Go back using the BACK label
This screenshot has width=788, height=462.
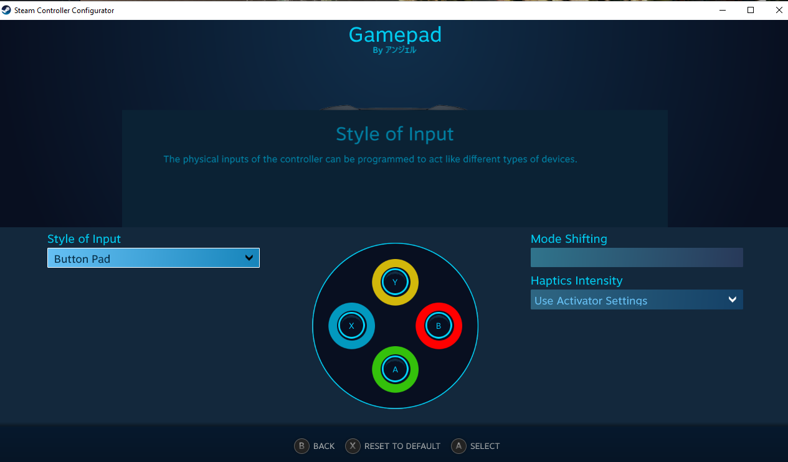tap(324, 446)
